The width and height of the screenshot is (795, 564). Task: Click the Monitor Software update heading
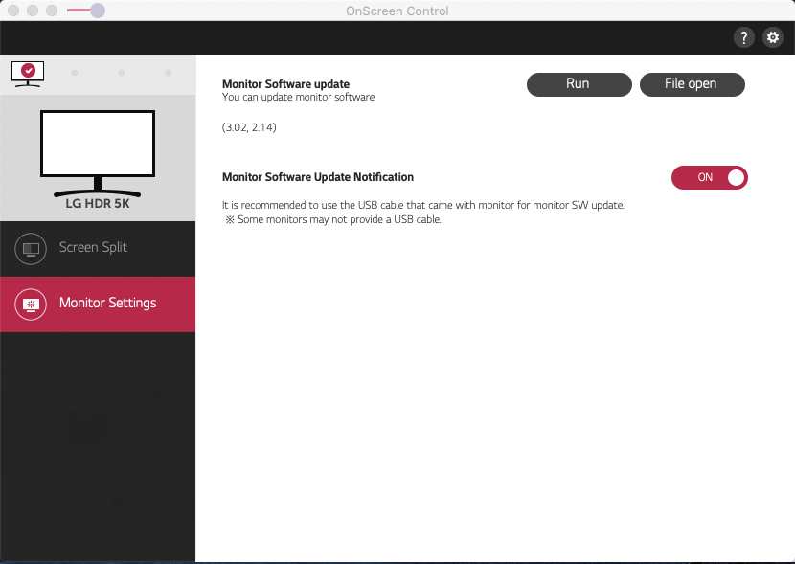click(286, 84)
